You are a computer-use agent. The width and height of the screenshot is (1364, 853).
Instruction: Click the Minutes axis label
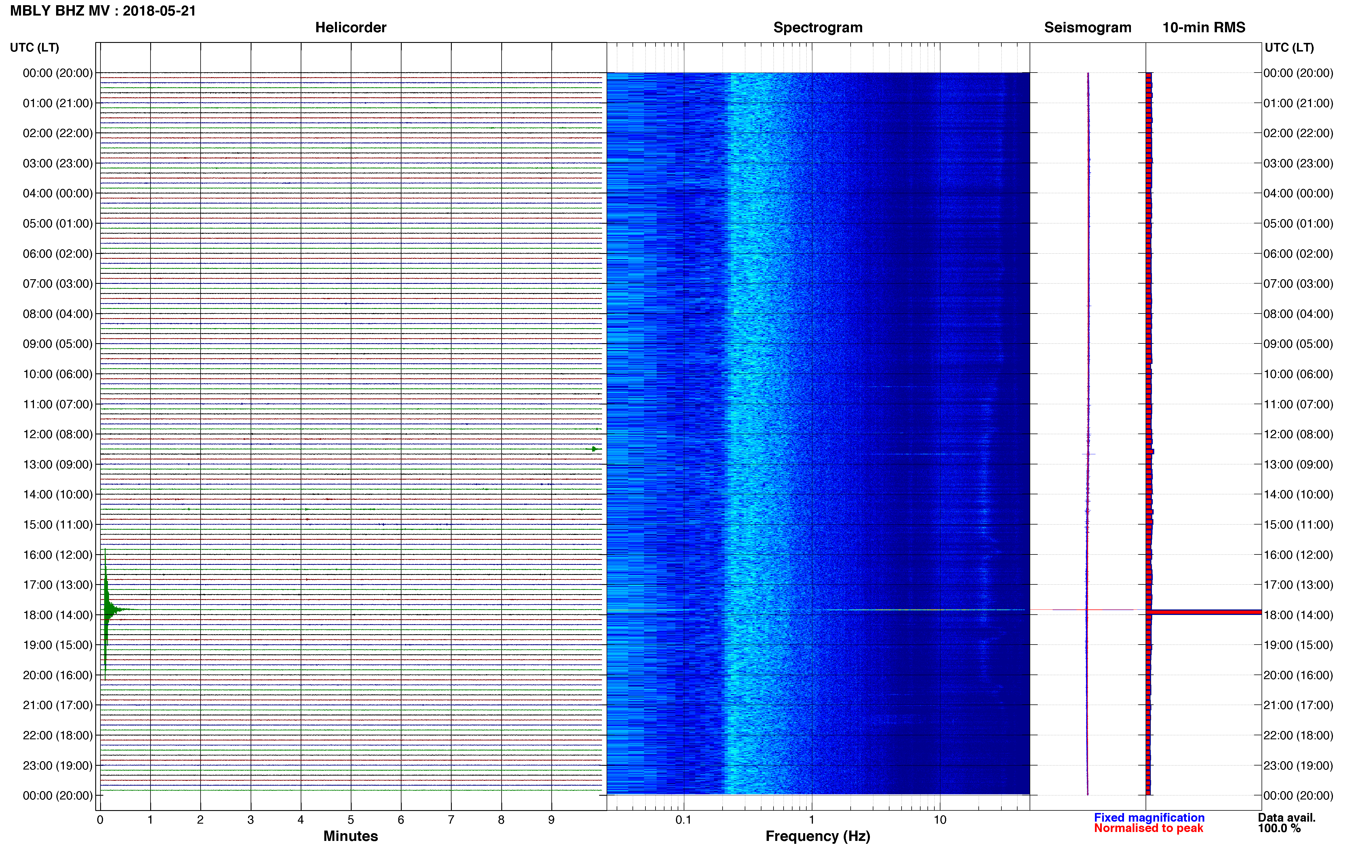[351, 836]
